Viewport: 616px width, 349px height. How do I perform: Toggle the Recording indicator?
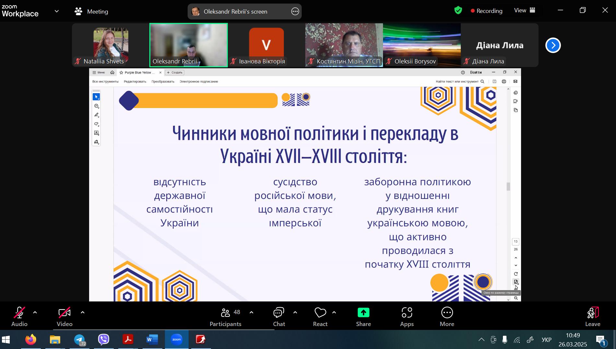(487, 11)
